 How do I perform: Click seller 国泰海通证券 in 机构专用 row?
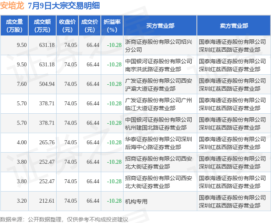pos(232,202)
